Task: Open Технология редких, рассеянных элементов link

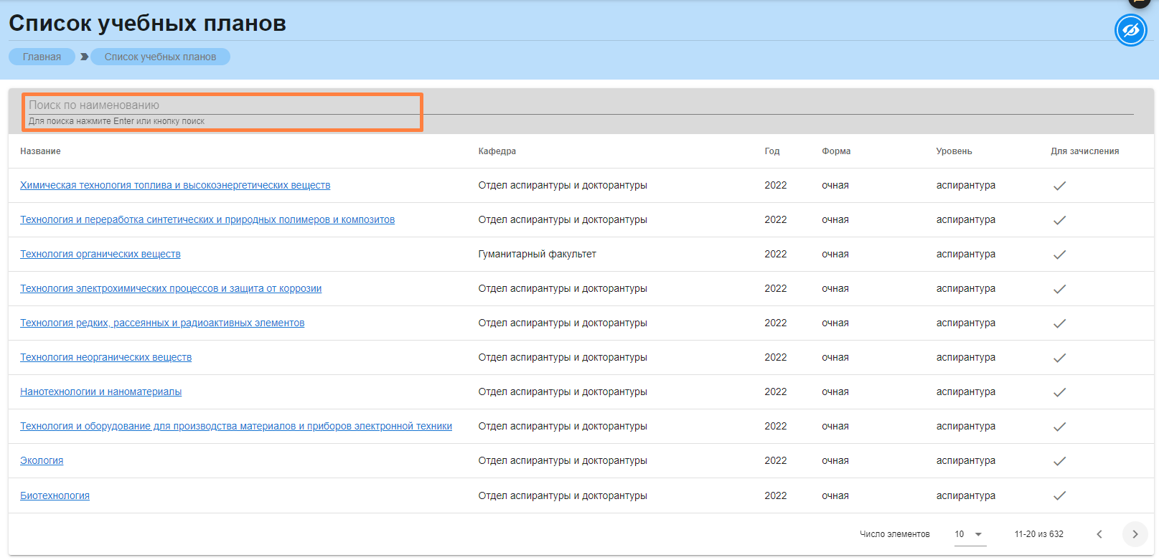Action: (x=162, y=323)
